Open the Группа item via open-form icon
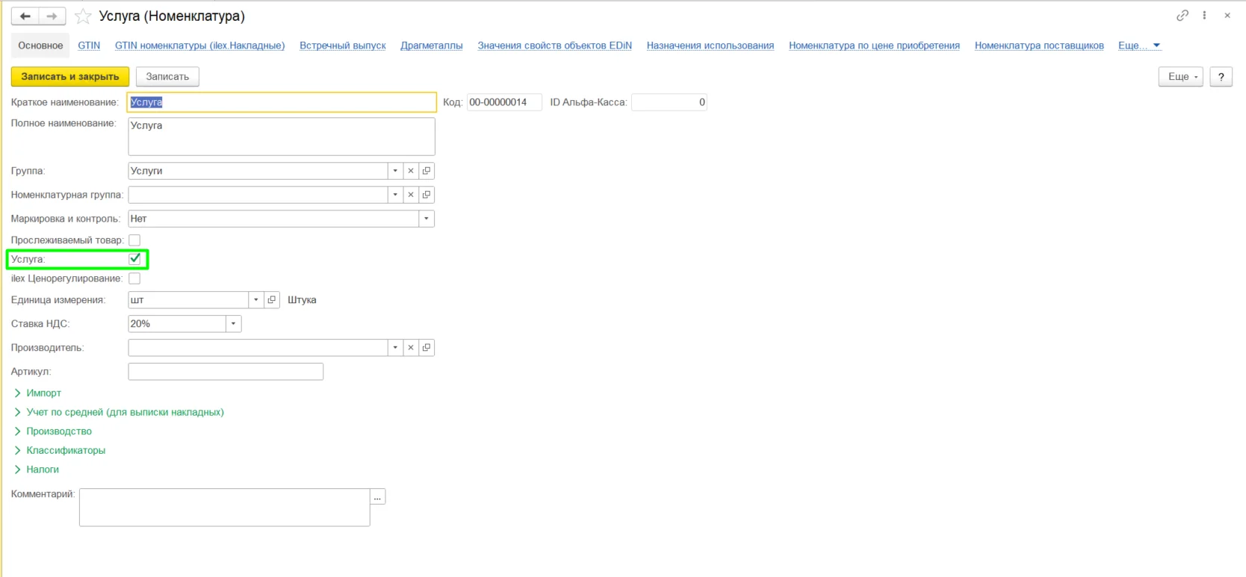Viewport: 1246px width, 577px height. (427, 171)
